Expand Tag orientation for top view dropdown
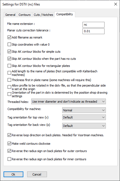This screenshot has height=181, width=120. tap(84, 117)
